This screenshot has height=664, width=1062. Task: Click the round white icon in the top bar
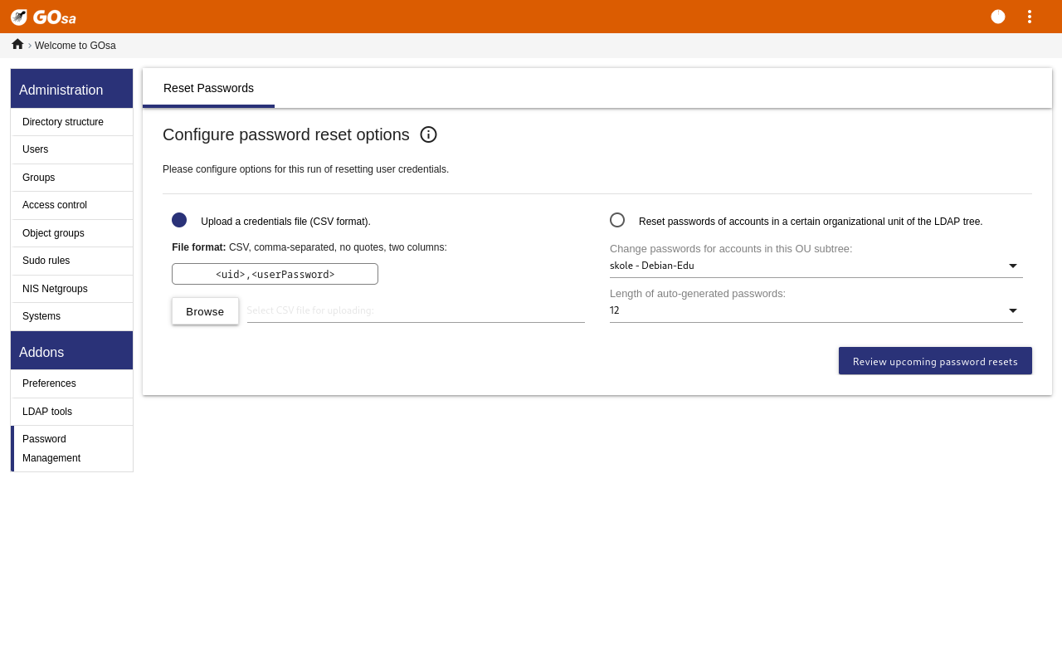[x=998, y=17]
